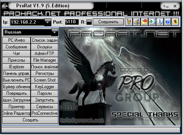
Task: Click the Выключить PC button
Action: point(16,80)
